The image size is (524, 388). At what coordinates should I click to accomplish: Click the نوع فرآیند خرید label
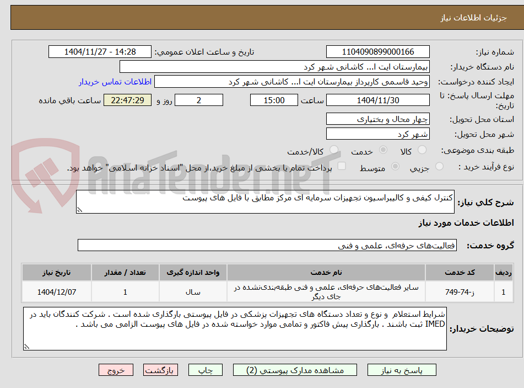(486, 167)
